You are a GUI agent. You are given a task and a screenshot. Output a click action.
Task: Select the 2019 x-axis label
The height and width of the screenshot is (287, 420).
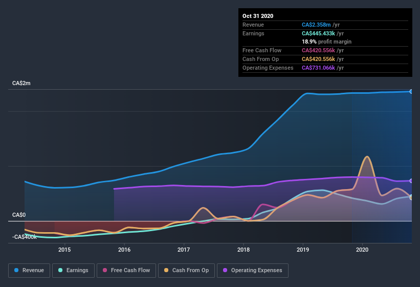coord(303,250)
